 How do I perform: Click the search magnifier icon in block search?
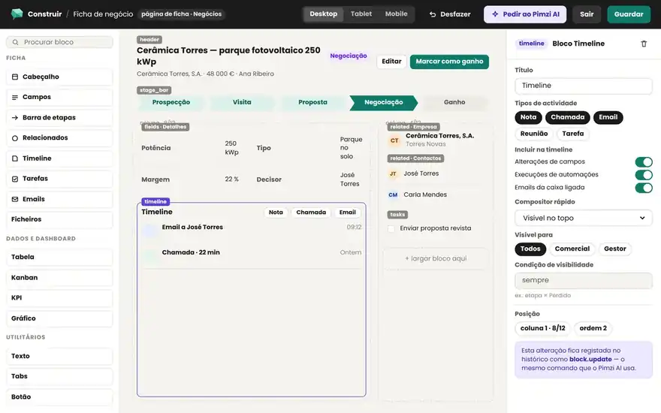click(x=15, y=42)
